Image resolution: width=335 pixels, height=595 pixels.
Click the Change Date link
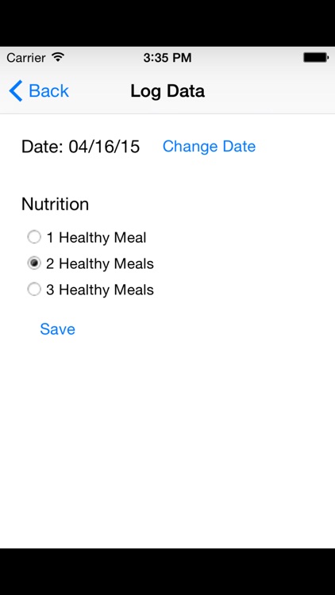coord(209,146)
